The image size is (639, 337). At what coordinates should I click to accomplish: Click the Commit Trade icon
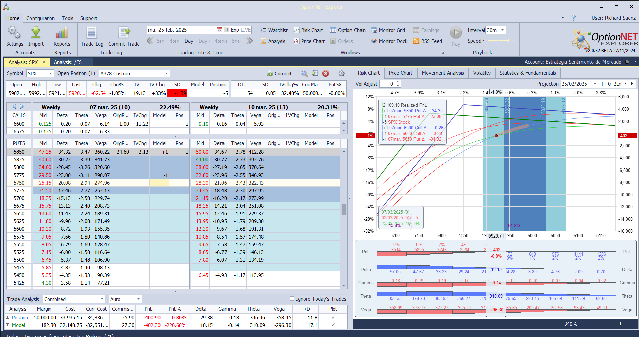[x=124, y=33]
